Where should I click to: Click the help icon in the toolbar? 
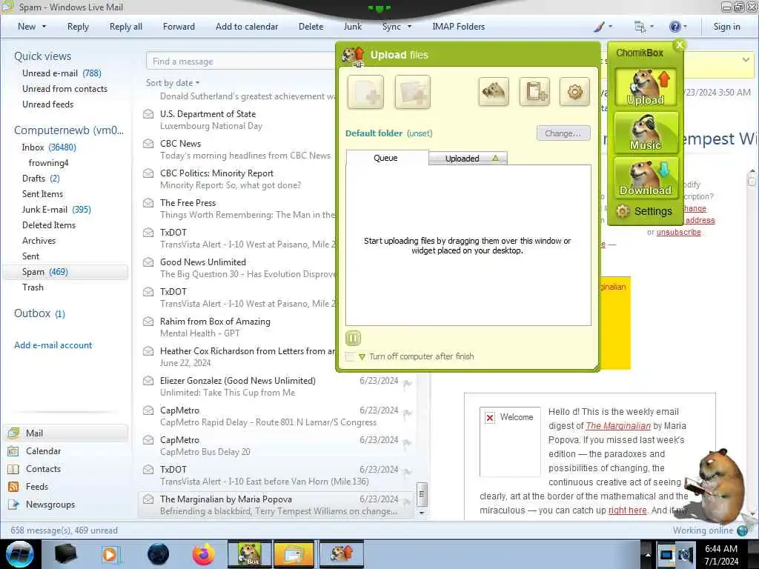pyautogui.click(x=675, y=27)
